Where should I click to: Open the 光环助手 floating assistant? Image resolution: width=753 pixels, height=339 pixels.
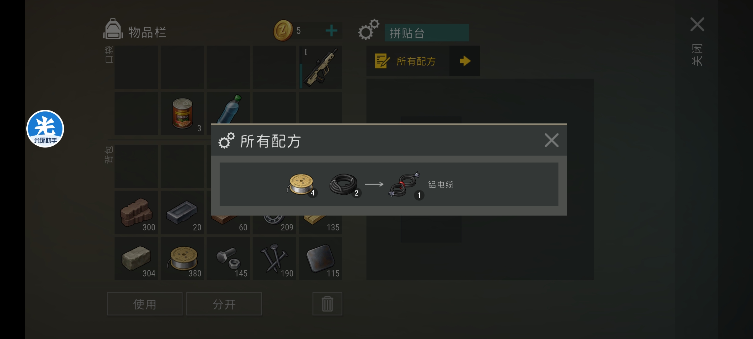45,129
